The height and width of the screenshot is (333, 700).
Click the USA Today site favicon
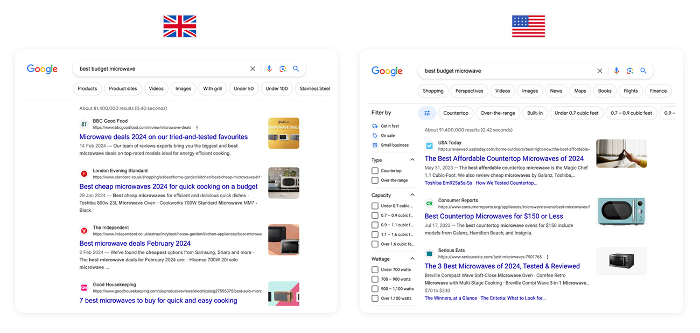point(429,145)
